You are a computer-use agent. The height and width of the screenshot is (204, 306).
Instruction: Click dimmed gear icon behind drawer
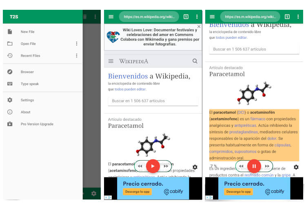coord(94,193)
